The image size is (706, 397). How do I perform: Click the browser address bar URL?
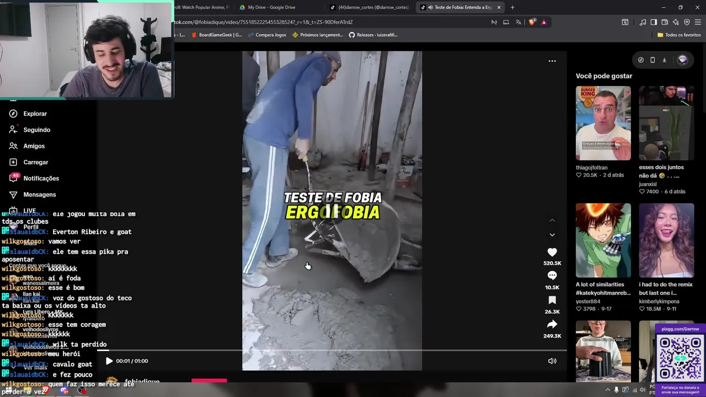(x=263, y=22)
